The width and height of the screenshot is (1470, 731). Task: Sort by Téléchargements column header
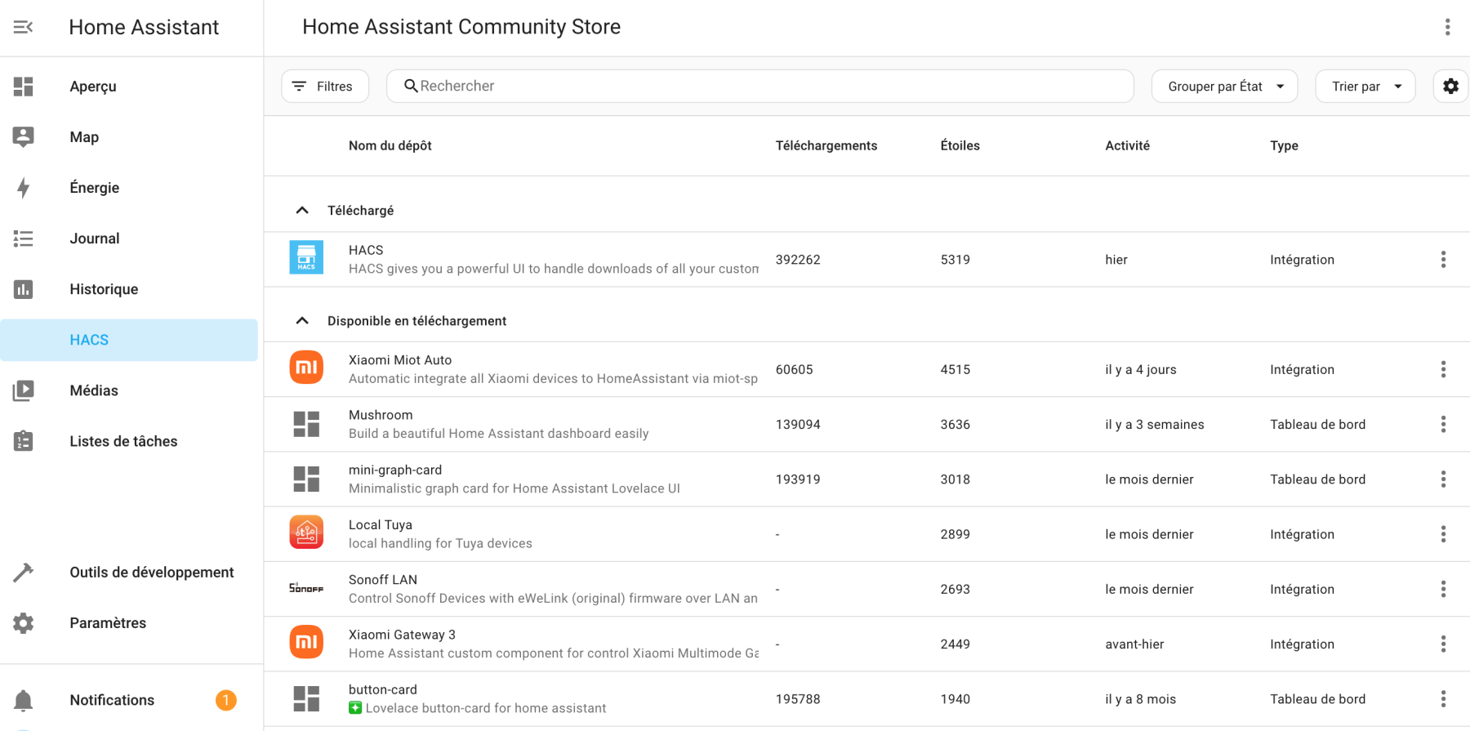tap(826, 145)
